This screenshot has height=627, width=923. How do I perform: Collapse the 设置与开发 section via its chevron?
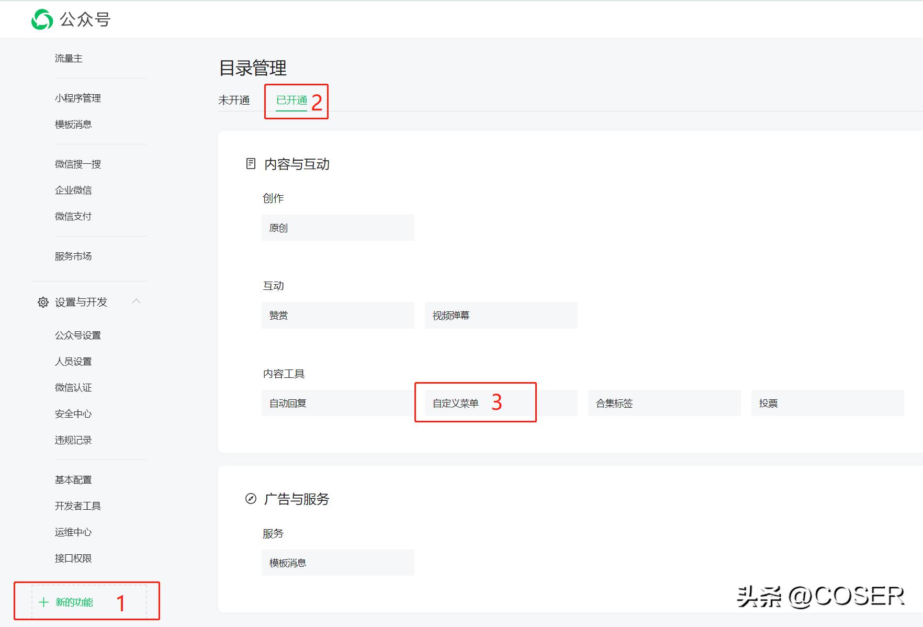[x=137, y=301]
